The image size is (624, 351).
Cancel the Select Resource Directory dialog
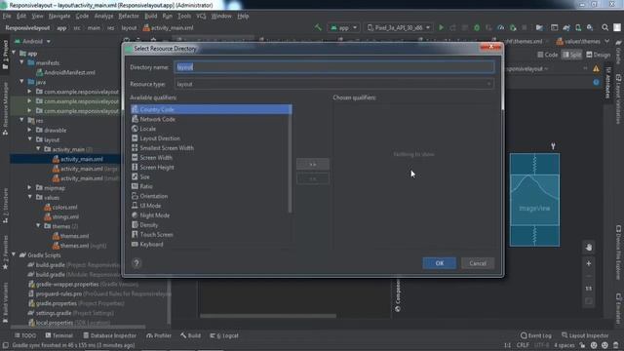point(478,263)
